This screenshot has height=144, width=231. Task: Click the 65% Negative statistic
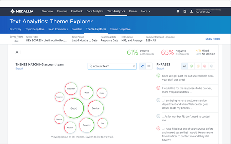(x=175, y=52)
